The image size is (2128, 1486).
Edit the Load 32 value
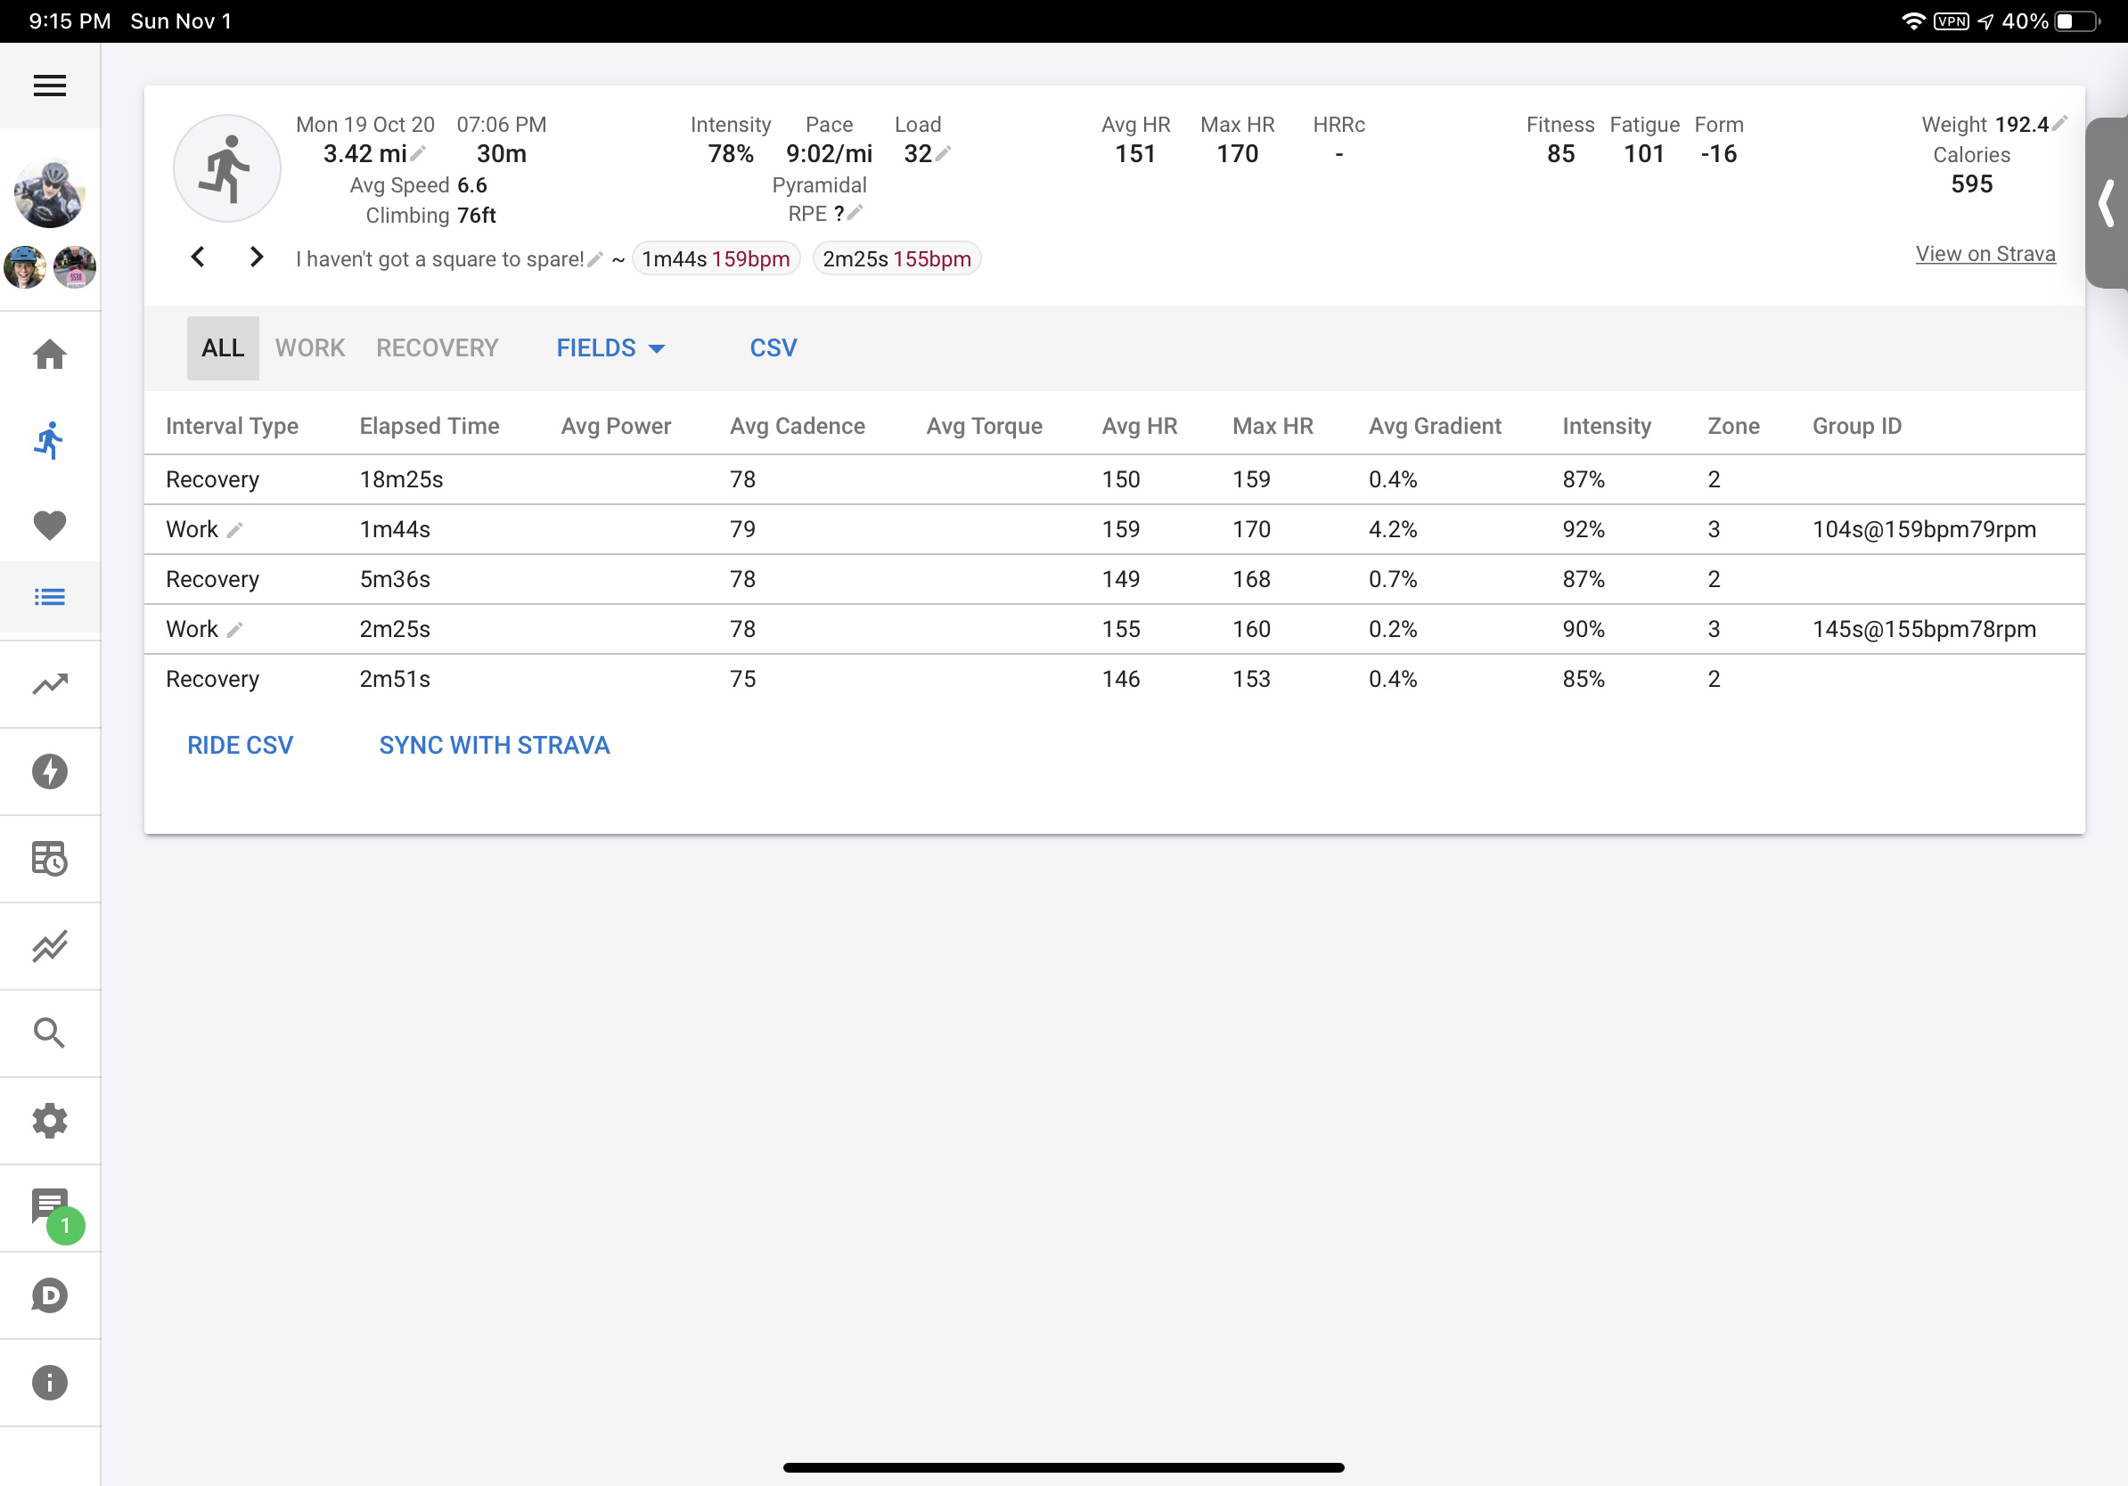tap(944, 152)
